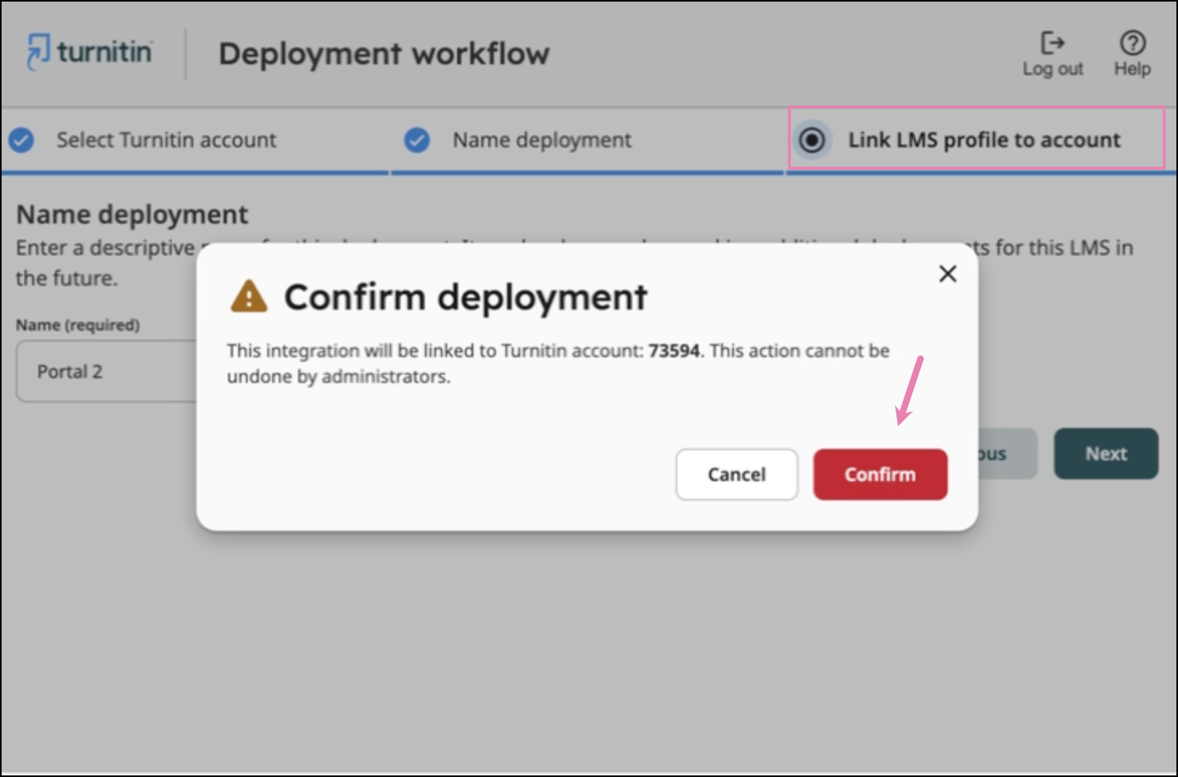Close the Confirm deployment dialog
The image size is (1178, 777).
tap(948, 273)
